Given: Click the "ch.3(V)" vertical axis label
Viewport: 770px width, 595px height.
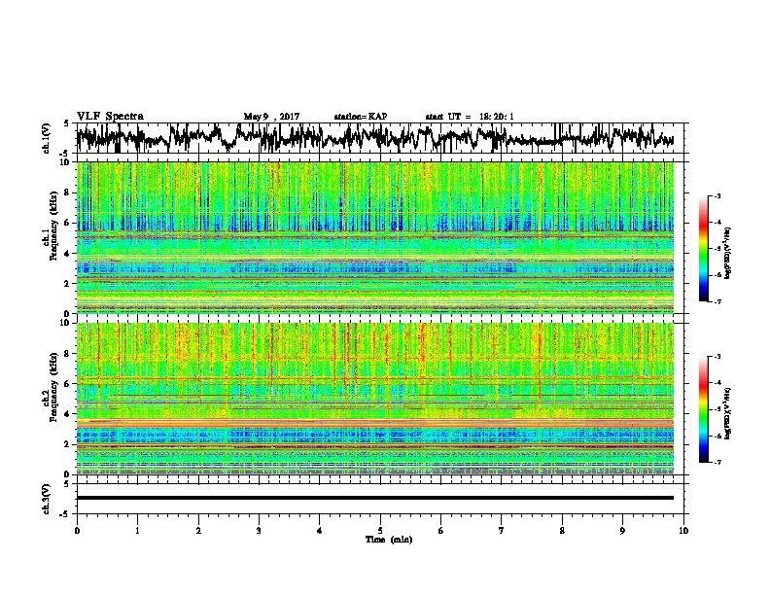Looking at the screenshot, I should pyautogui.click(x=47, y=499).
